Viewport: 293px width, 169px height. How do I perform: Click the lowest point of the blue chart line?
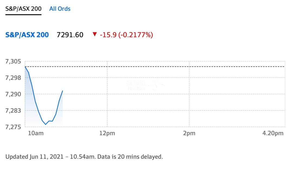(45, 124)
